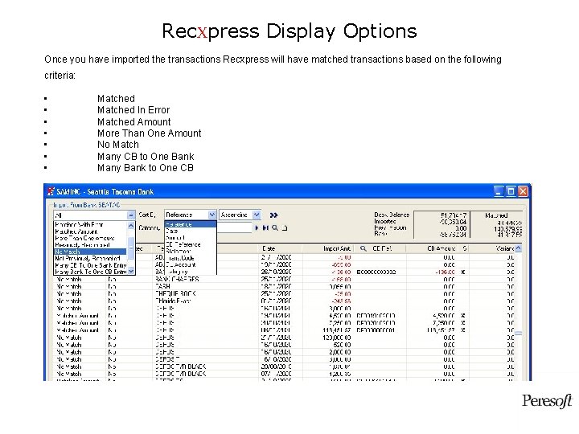Viewport: 579px width, 434px height.
Task: Click the filter list's scroll-down arrow
Action: tap(131, 272)
